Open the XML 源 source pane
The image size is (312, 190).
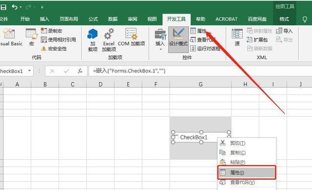(x=237, y=37)
